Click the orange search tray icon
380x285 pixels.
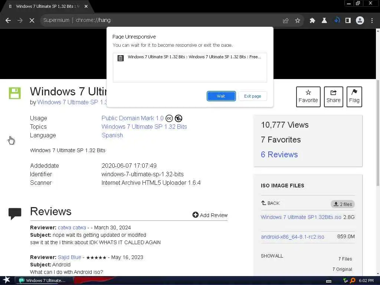click(353, 281)
